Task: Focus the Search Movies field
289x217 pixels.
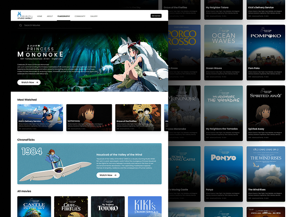Action: [55, 25]
